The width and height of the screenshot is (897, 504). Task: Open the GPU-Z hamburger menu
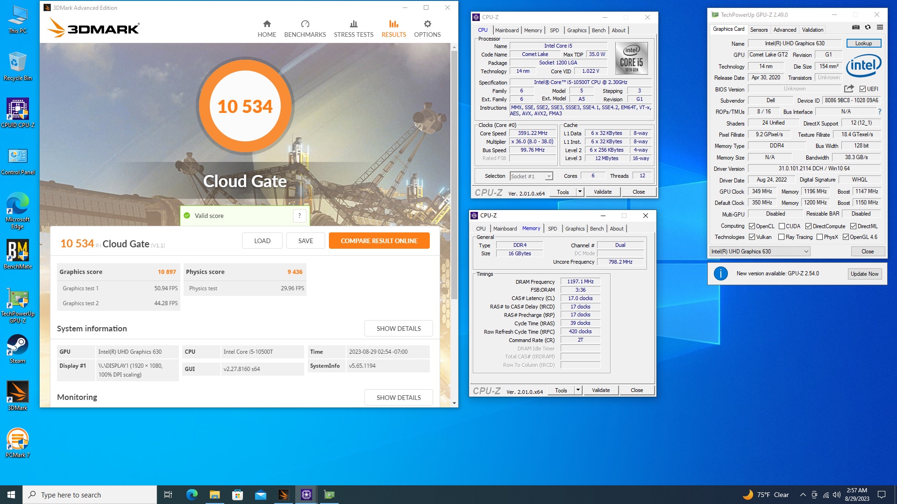(x=880, y=28)
